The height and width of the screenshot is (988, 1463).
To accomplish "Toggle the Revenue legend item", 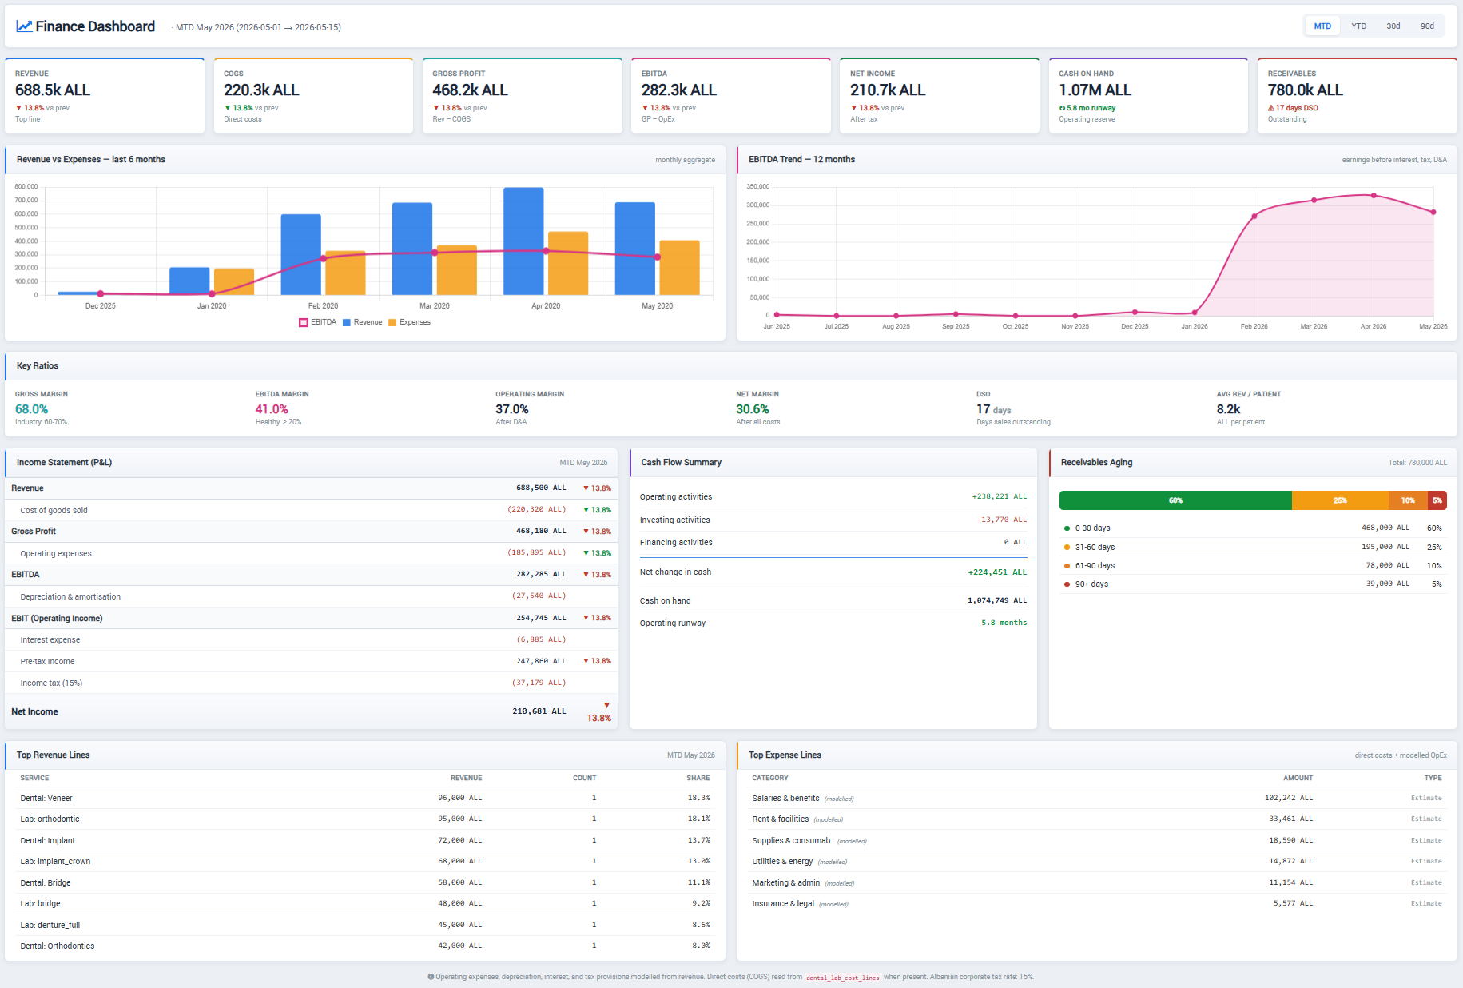I will (363, 322).
